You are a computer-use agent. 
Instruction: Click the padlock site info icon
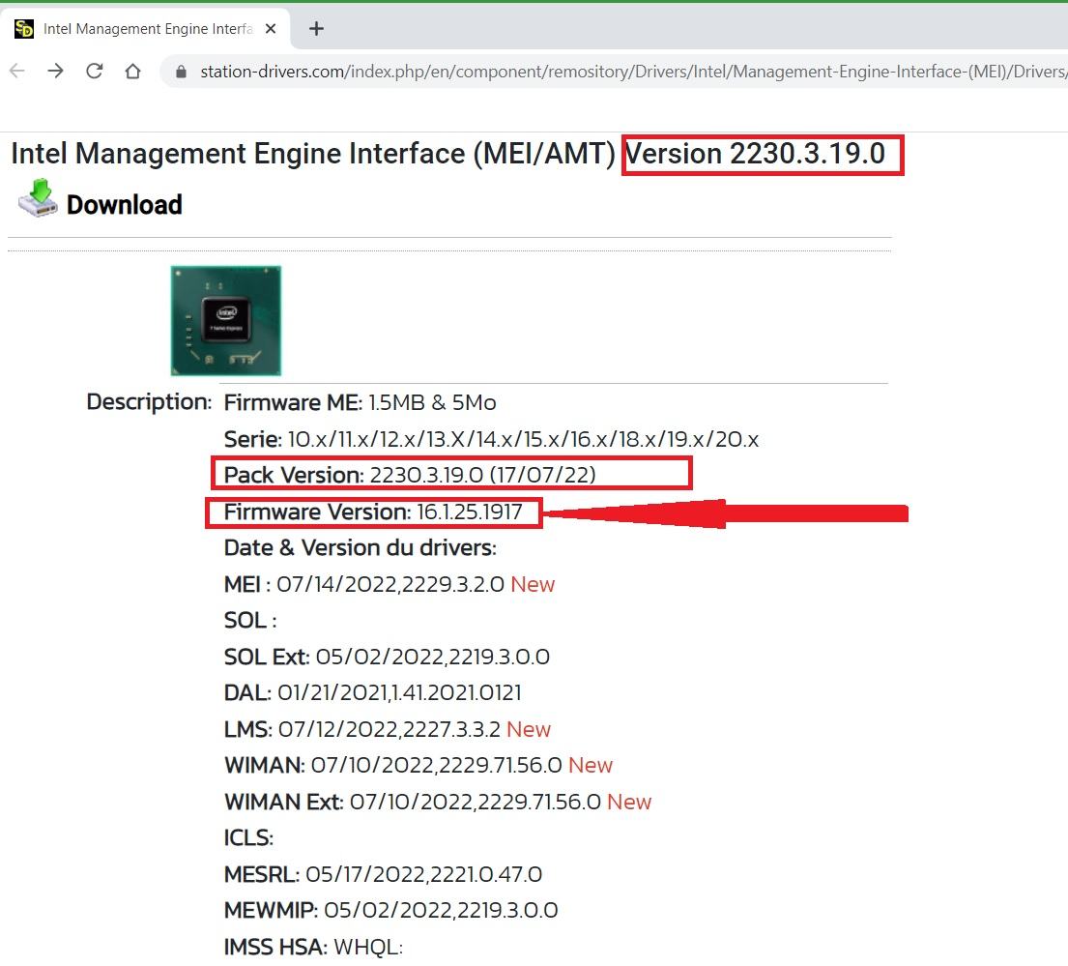(181, 72)
